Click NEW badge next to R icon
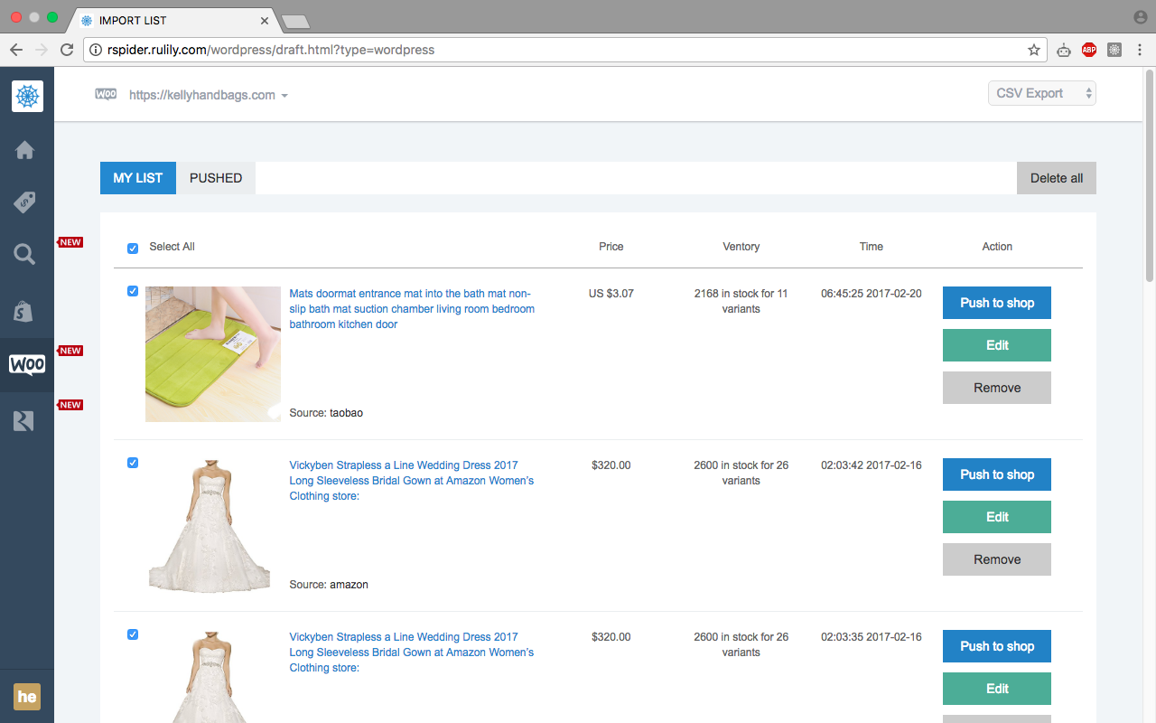The height and width of the screenshot is (723, 1156). click(70, 405)
